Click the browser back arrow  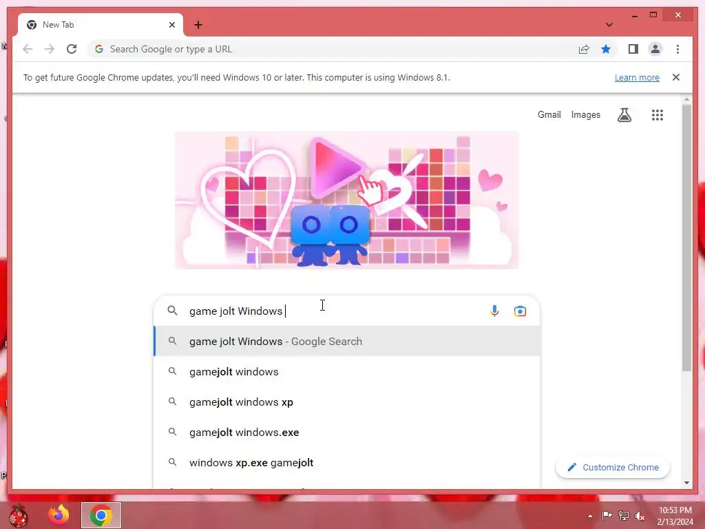point(28,49)
